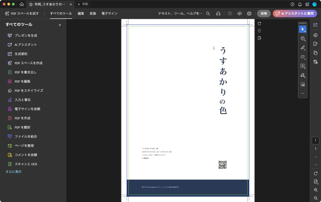Click the current page number box
The height and width of the screenshot is (202, 321).
tap(315, 140)
